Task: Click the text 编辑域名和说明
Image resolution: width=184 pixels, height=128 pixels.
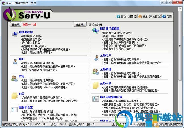Action: coord(31,36)
